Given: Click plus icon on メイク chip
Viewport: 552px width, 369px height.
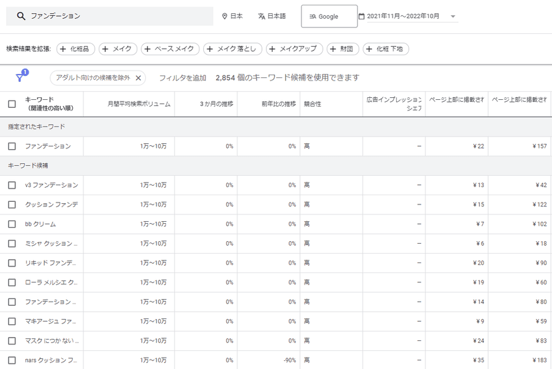Looking at the screenshot, I should pyautogui.click(x=105, y=49).
